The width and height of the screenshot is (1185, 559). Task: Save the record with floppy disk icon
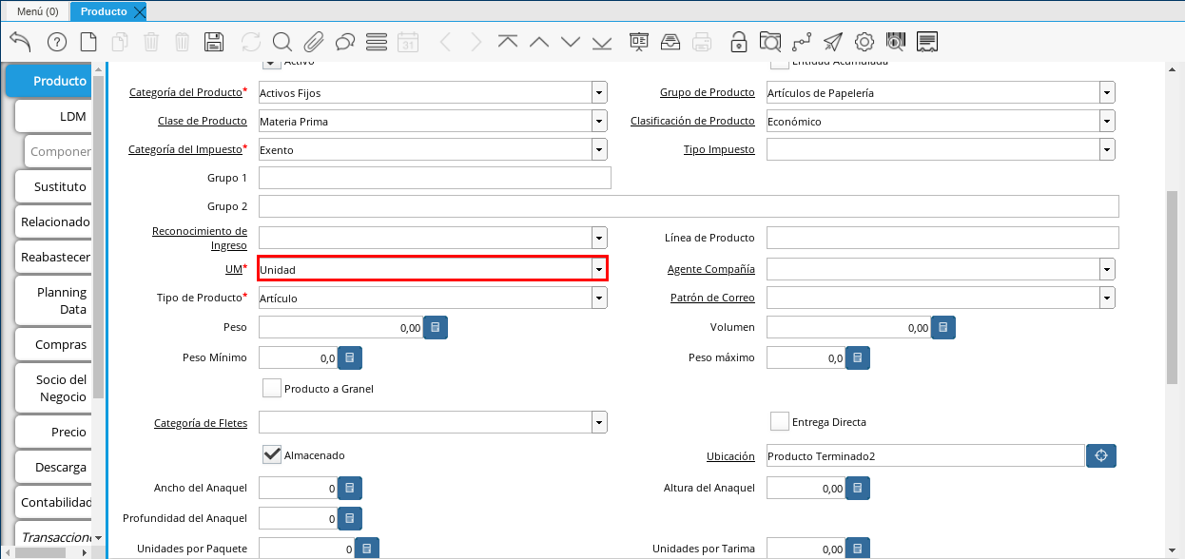pos(214,42)
